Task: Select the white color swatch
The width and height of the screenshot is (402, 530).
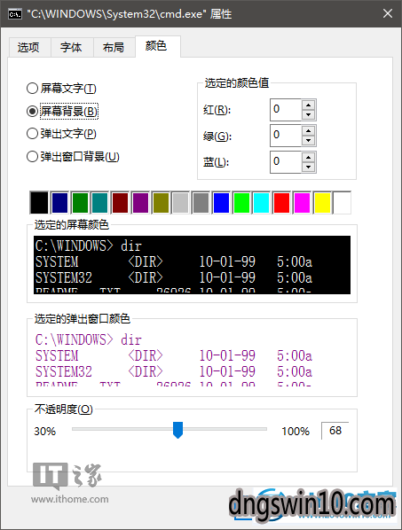Action: tap(343, 202)
